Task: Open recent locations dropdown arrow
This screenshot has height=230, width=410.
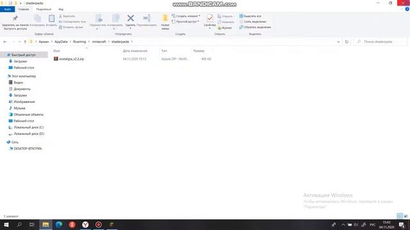Action: click(19, 42)
